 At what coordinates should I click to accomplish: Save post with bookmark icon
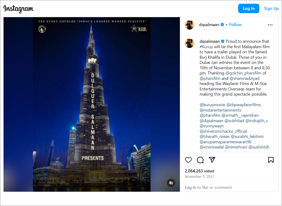[271, 160]
